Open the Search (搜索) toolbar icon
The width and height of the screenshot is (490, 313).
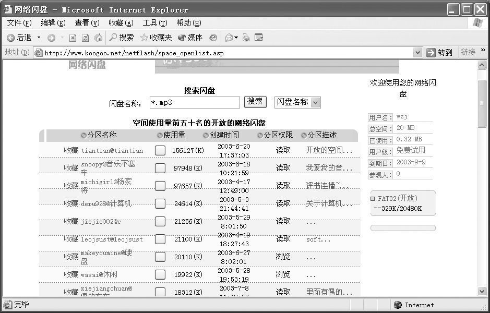point(113,38)
